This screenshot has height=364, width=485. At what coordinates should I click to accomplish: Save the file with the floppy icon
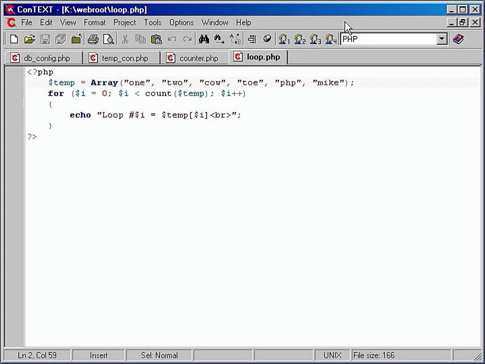[x=45, y=39]
